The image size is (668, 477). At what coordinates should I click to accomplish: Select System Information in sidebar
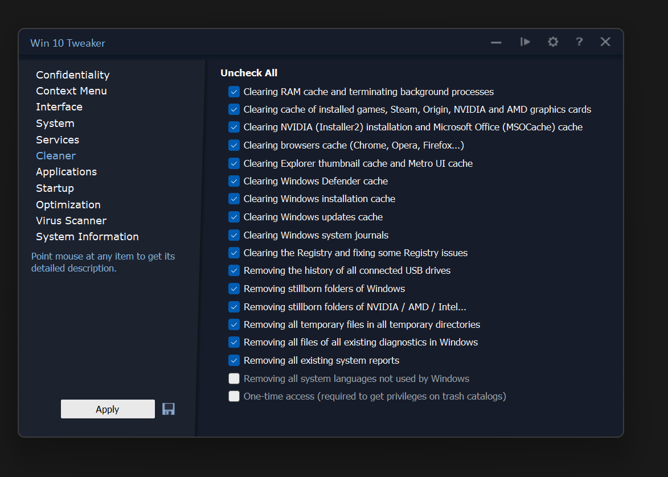(x=87, y=237)
